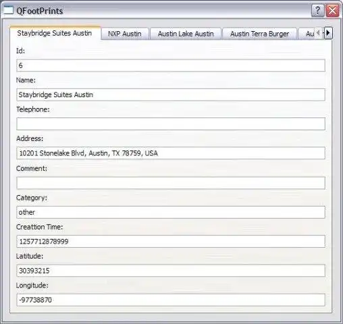Click the Category field showing other
This screenshot has height=324, width=343.
point(171,212)
